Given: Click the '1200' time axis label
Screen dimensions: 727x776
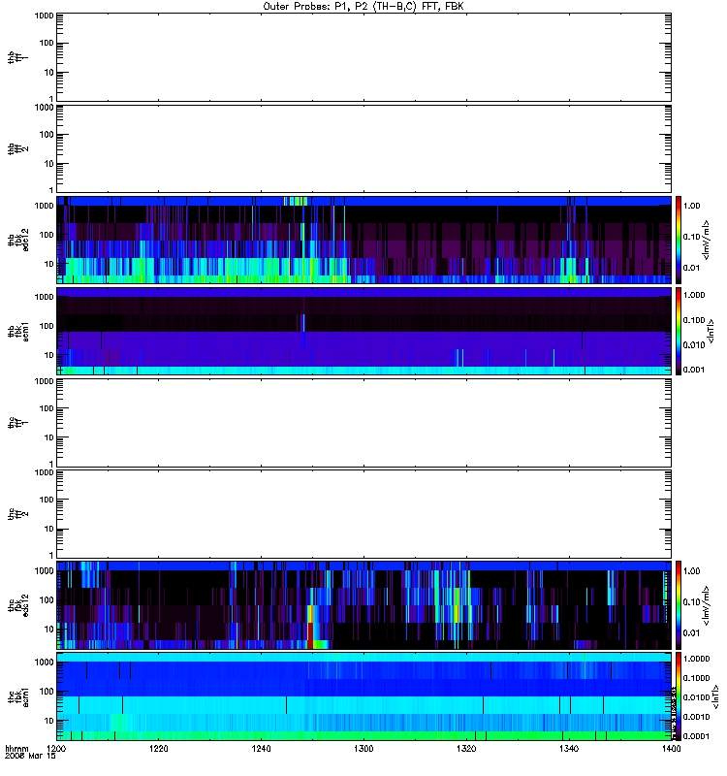Looking at the screenshot, I should tap(56, 748).
